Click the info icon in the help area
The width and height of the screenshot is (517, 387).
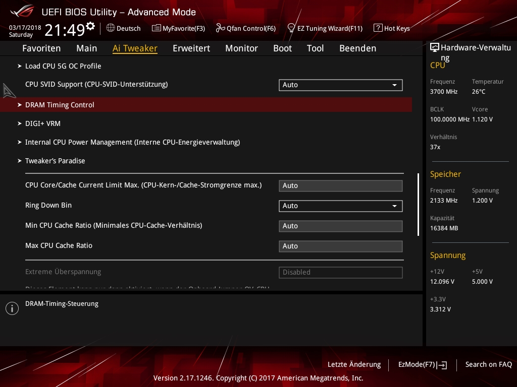[x=12, y=308]
